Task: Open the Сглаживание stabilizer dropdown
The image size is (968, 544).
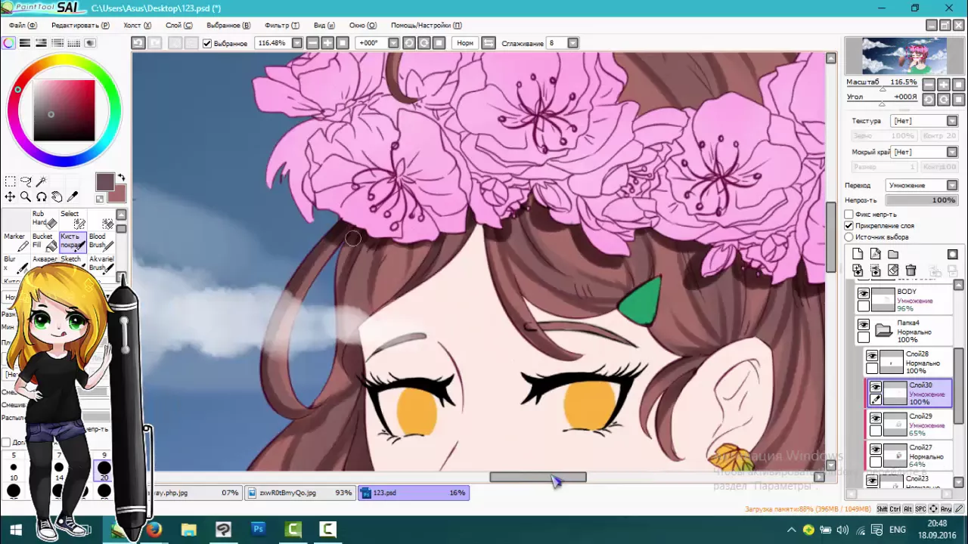Action: [x=572, y=43]
